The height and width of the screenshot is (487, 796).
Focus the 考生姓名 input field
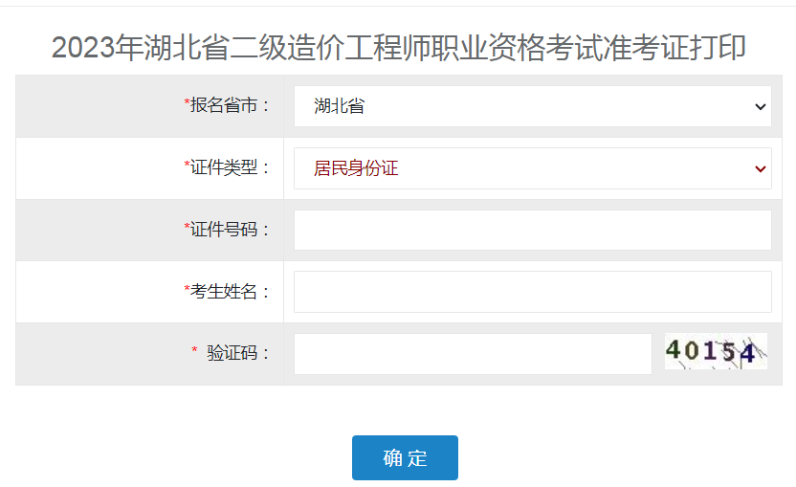click(533, 292)
